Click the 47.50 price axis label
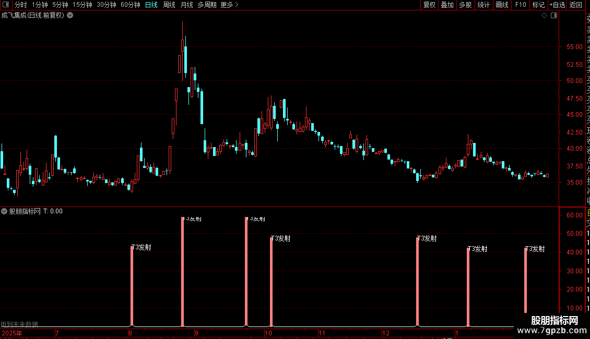 pyautogui.click(x=574, y=99)
